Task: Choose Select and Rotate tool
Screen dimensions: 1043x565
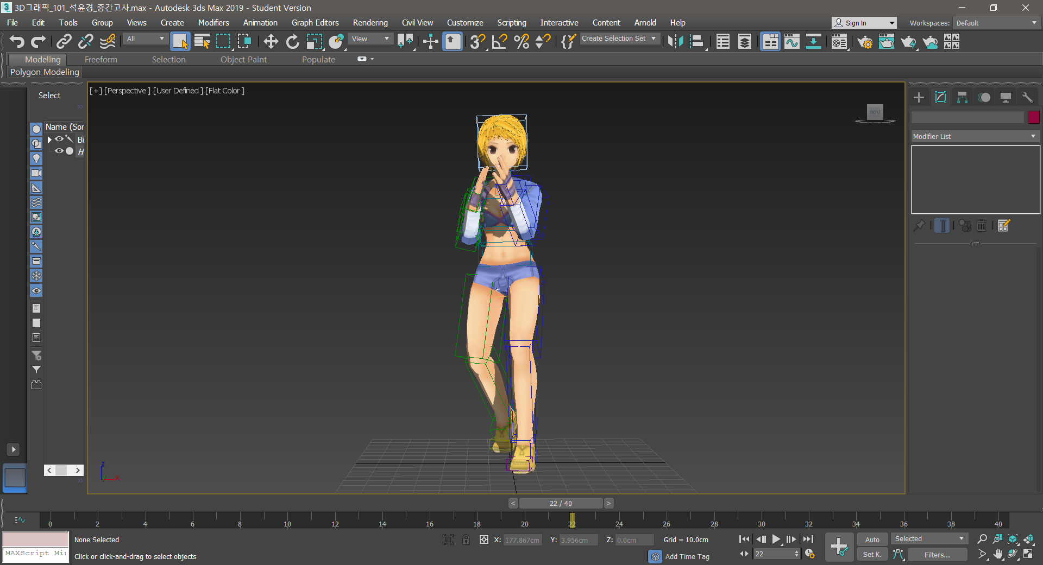Action: 292,42
